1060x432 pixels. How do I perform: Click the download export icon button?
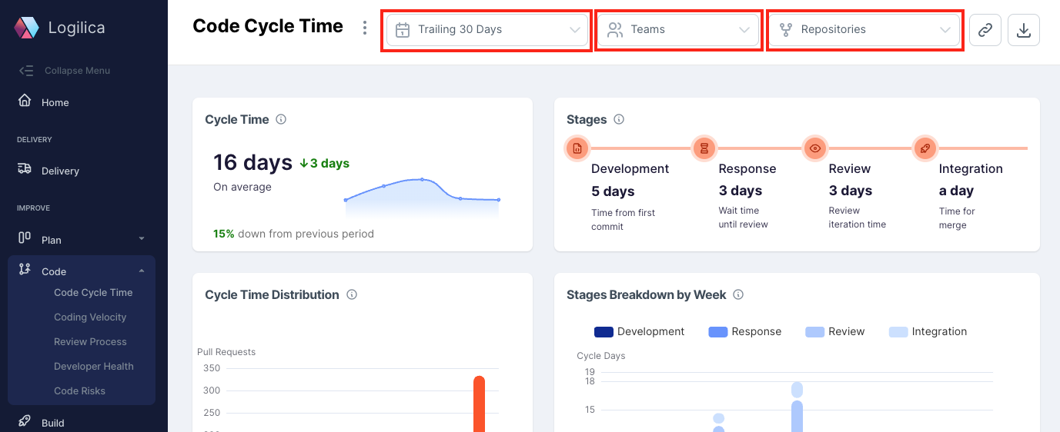(x=1023, y=30)
